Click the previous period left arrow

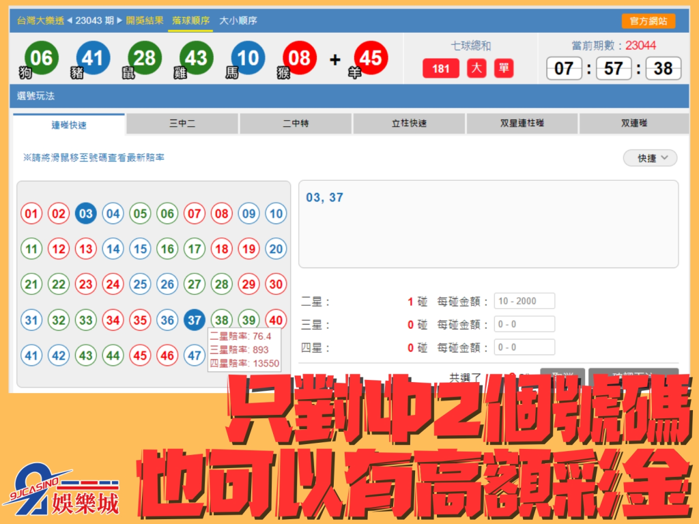(x=69, y=20)
